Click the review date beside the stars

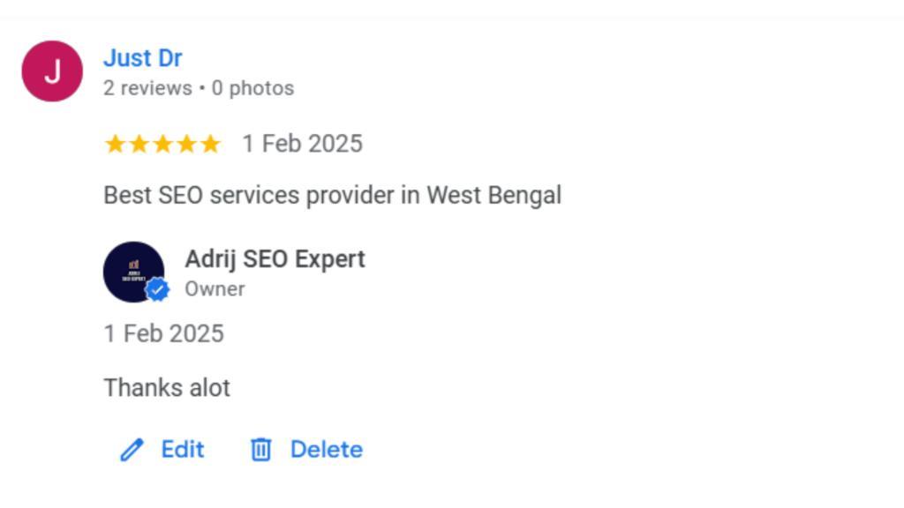click(x=302, y=144)
